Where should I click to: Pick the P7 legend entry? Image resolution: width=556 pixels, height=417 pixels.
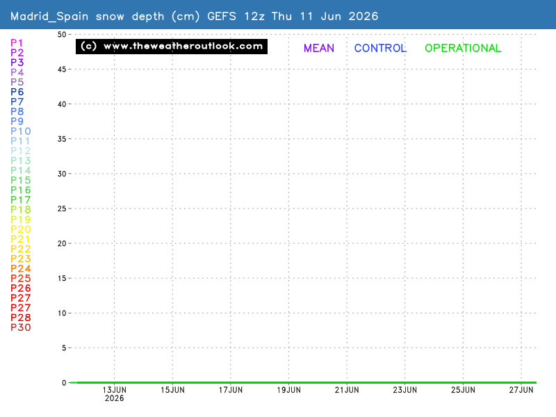17,101
